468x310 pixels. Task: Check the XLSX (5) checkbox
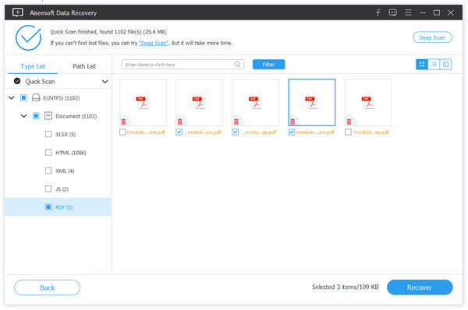point(48,134)
